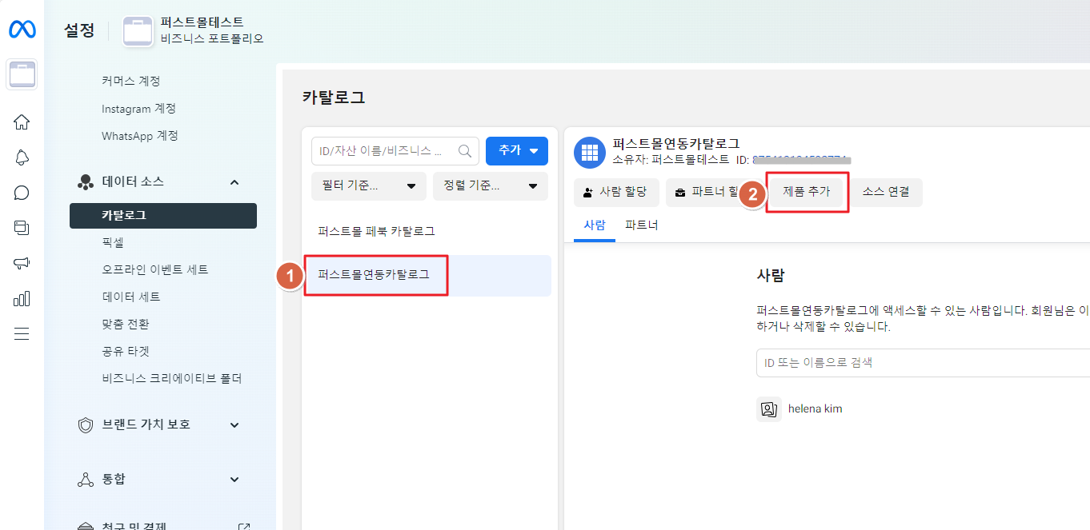Image resolution: width=1090 pixels, height=530 pixels.
Task: Click the 소스 연결 button
Action: (886, 193)
